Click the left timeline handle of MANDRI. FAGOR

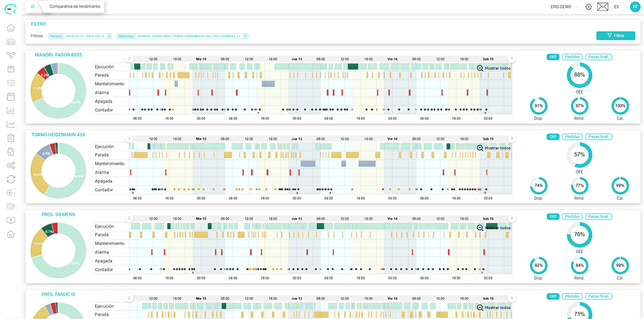pos(129,59)
